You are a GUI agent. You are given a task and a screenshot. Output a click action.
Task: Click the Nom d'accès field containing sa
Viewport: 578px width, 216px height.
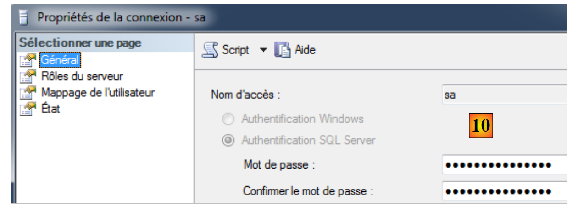click(505, 95)
